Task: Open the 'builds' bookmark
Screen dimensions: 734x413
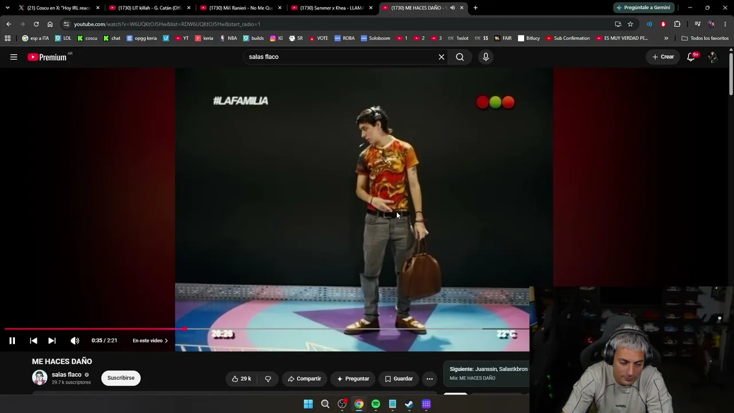Action: (253, 38)
